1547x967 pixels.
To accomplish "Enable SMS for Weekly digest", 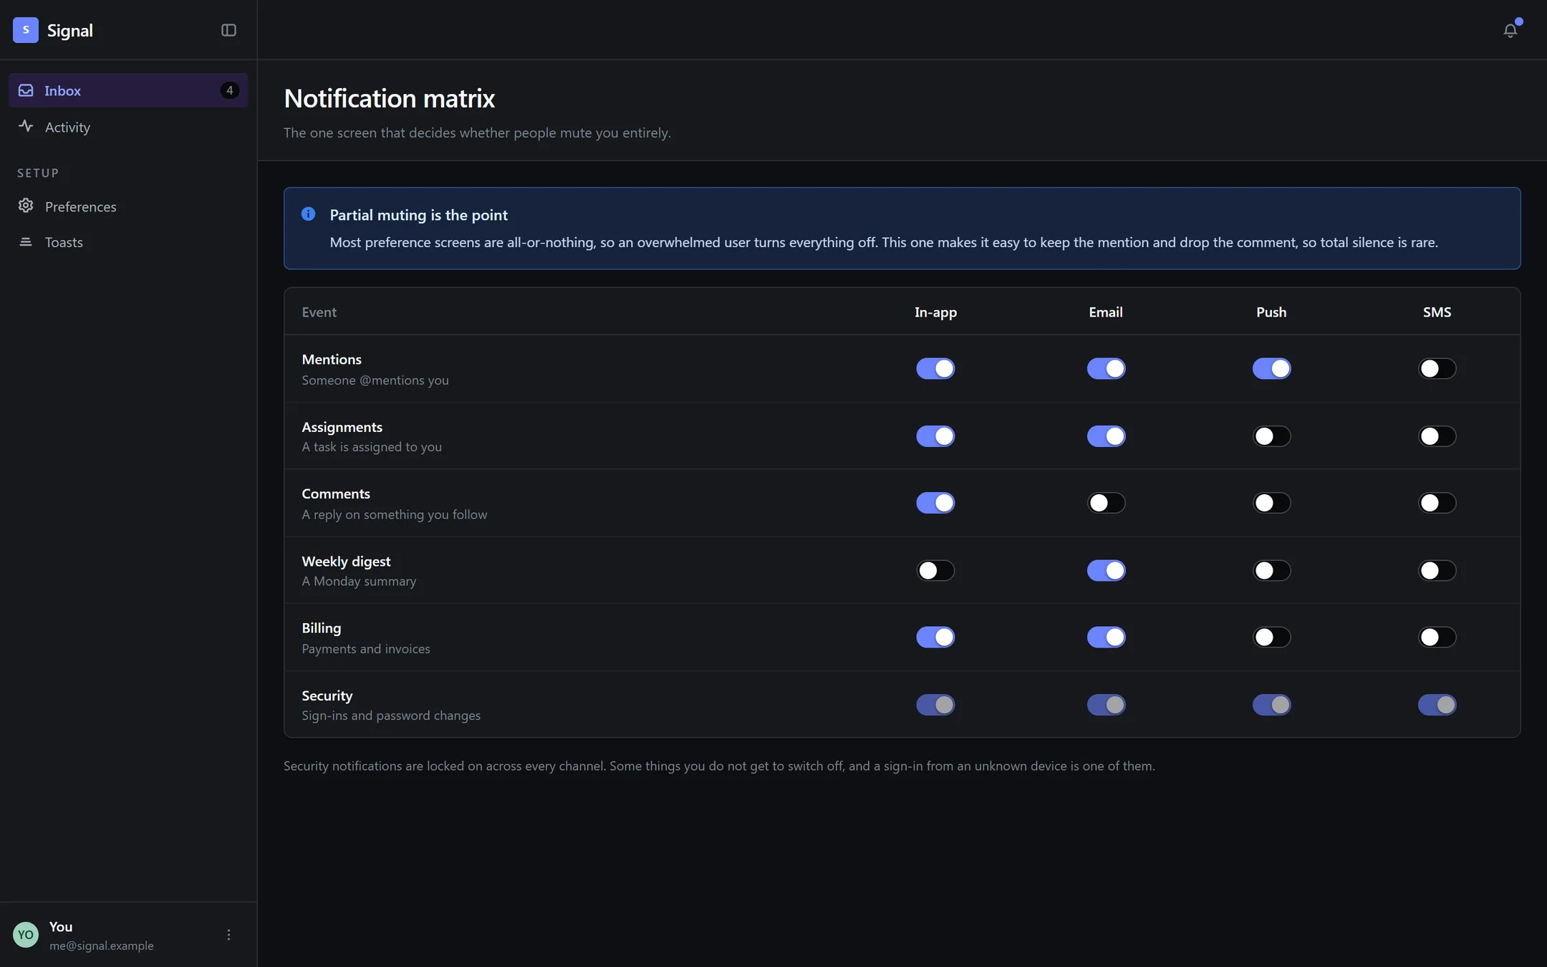I will click(1437, 570).
